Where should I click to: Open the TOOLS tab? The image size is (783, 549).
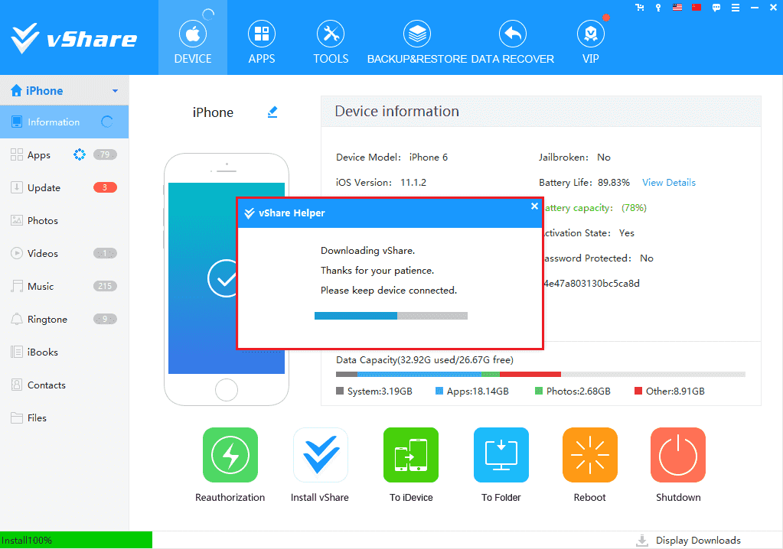tap(331, 42)
